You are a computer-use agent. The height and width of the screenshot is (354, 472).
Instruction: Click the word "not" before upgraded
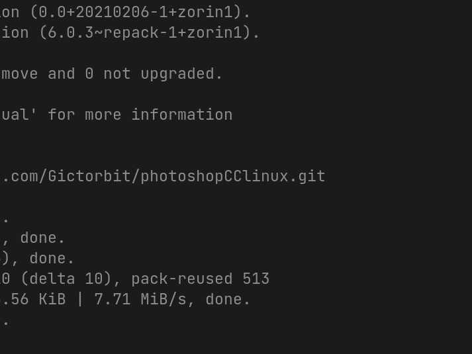click(117, 73)
